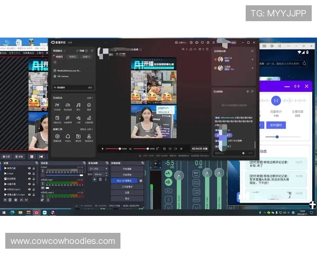The image size is (317, 254).
Task: Expand the 全部 link in live tools section
Action: [90, 129]
